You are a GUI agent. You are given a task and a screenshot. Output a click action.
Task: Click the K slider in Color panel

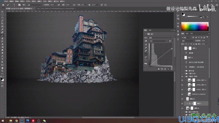coord(194,17)
